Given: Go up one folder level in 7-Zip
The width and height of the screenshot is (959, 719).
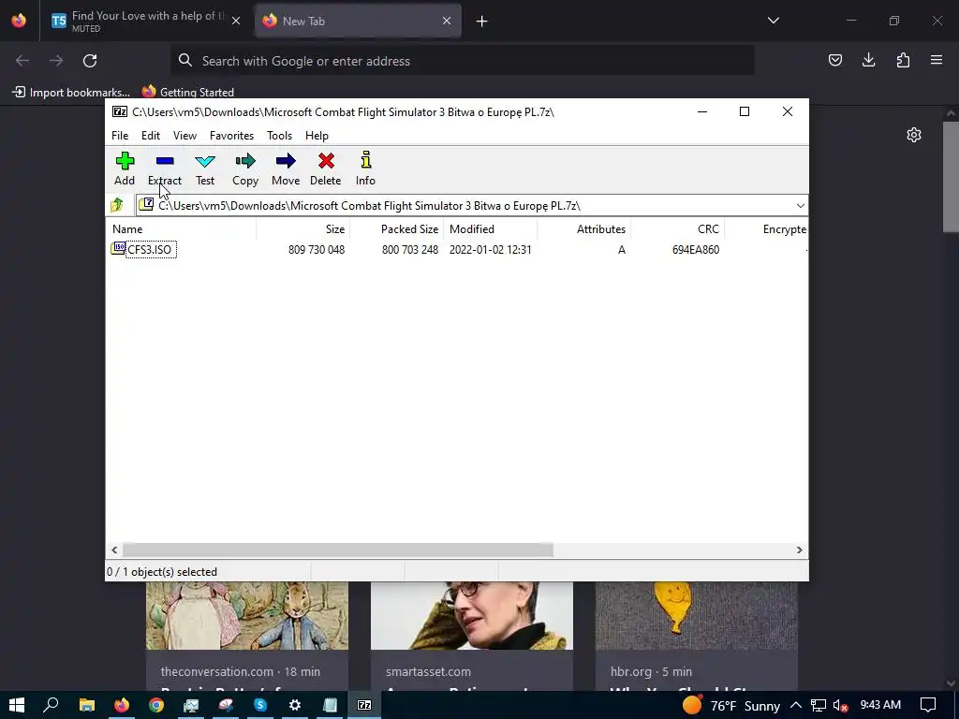Looking at the screenshot, I should (117, 205).
